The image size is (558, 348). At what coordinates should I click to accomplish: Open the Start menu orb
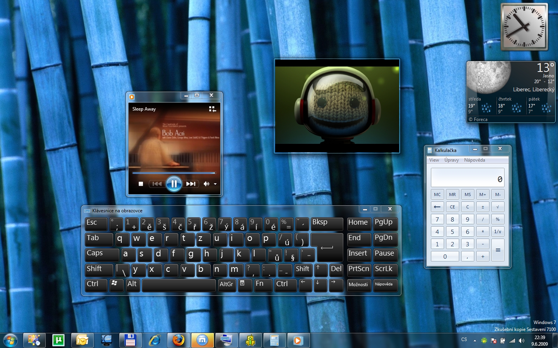[10, 341]
